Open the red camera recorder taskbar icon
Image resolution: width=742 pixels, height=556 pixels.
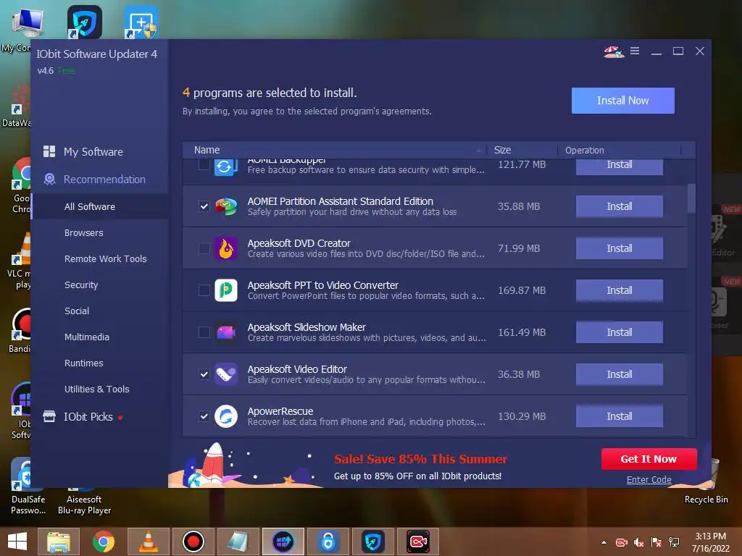point(418,542)
